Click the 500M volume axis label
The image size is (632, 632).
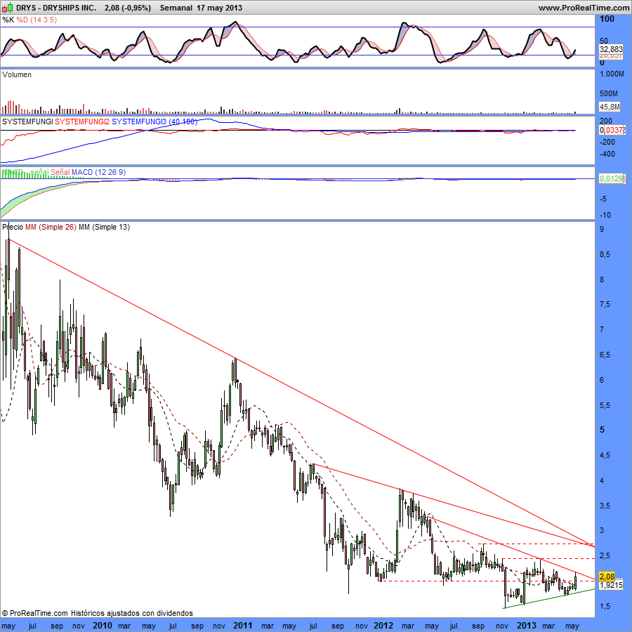pyautogui.click(x=609, y=93)
